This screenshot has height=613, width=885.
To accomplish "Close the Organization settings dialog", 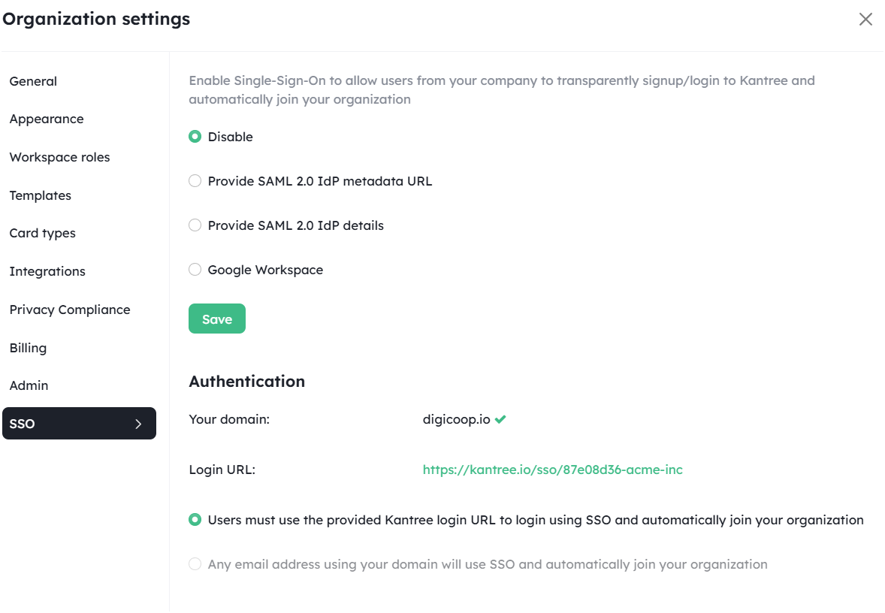I will click(x=865, y=20).
